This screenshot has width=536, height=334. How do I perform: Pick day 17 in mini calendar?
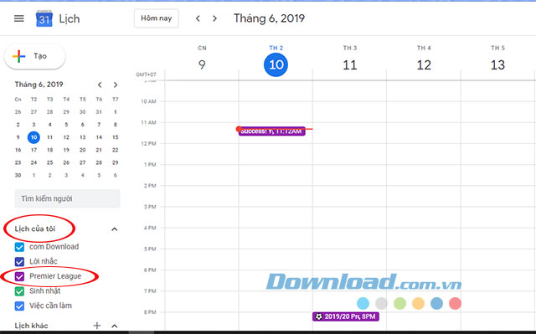(33, 150)
